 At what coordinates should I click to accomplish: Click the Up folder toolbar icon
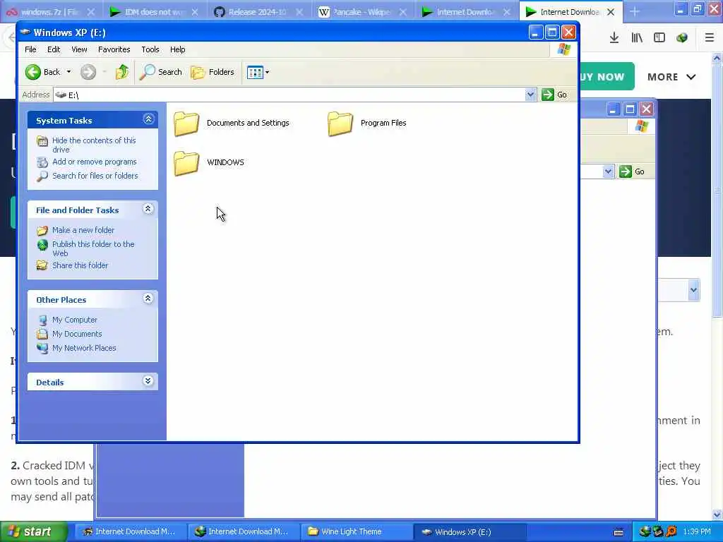122,72
